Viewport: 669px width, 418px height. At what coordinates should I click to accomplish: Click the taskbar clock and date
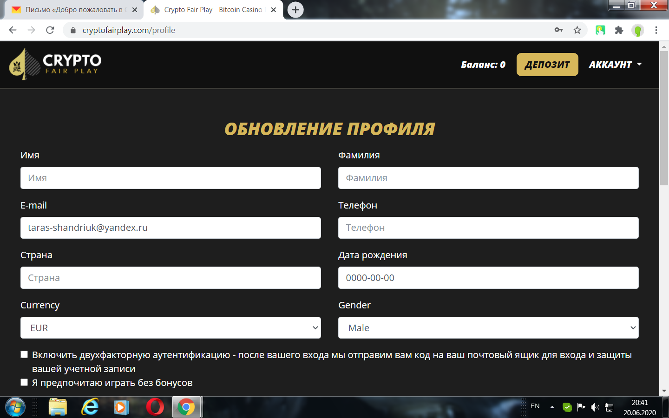pos(640,407)
